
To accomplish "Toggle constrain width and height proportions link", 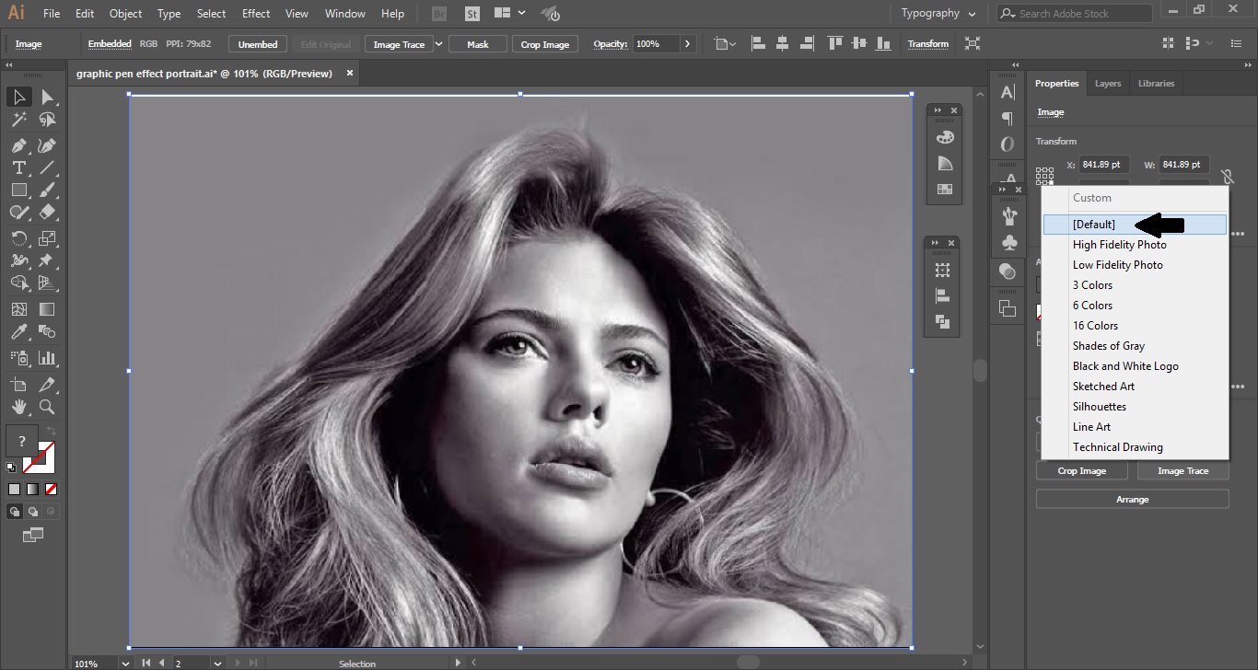I will tap(1227, 175).
